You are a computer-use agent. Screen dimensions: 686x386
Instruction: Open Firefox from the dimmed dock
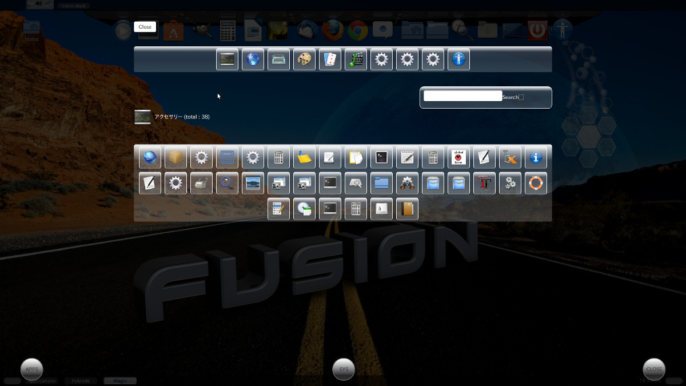[332, 30]
